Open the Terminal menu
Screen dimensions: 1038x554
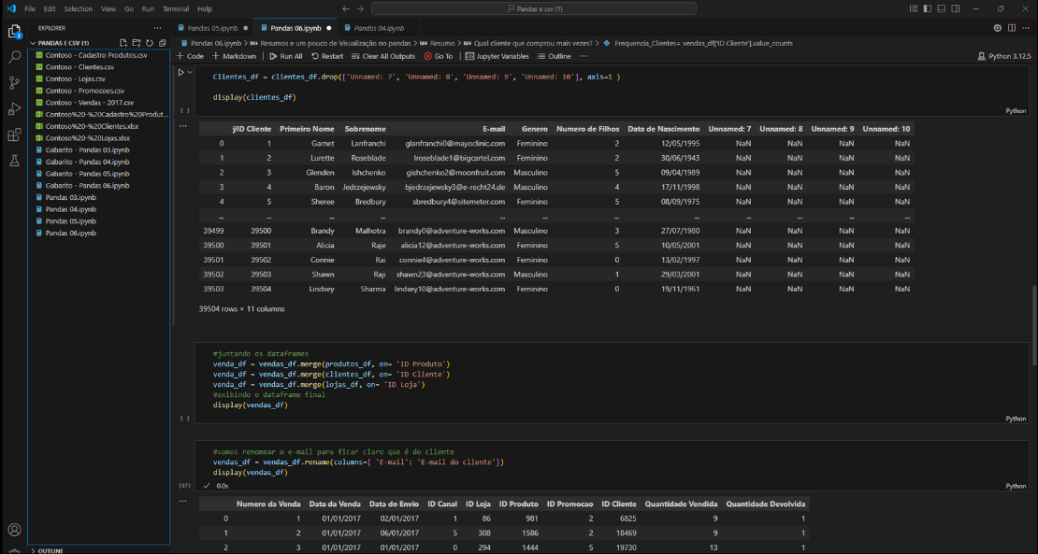176,8
